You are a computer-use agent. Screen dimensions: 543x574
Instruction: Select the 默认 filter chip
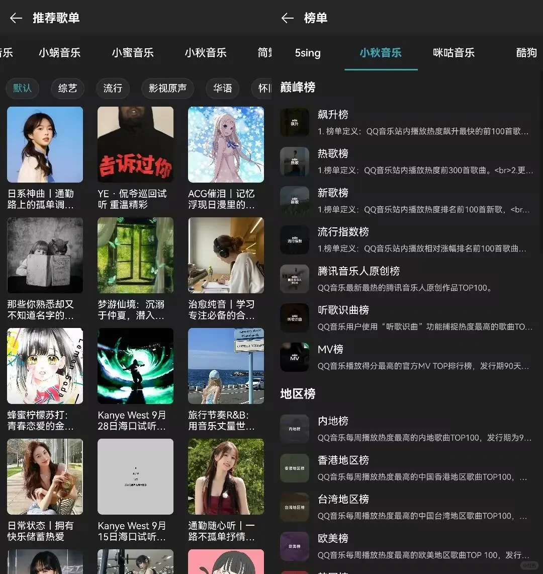(x=22, y=89)
